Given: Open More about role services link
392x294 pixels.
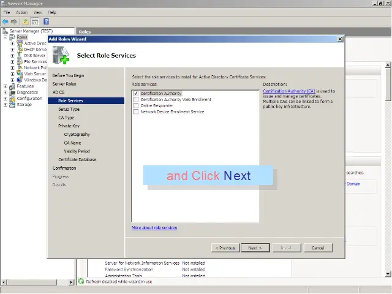Looking at the screenshot, I should coord(154,228).
